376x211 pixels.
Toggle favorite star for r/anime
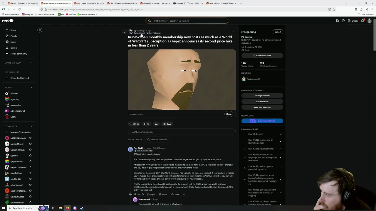pyautogui.click(x=30, y=156)
